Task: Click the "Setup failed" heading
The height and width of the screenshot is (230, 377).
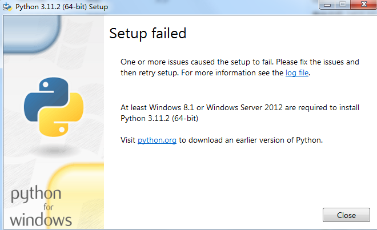Action: [148, 33]
